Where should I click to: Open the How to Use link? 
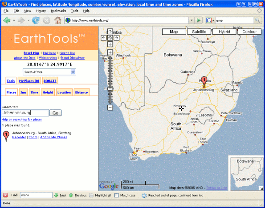pyautogui.click(x=67, y=53)
